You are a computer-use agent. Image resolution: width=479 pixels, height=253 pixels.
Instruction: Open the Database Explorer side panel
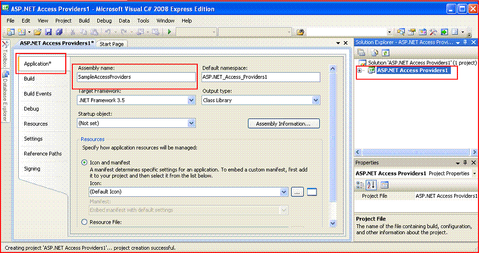(x=4, y=96)
